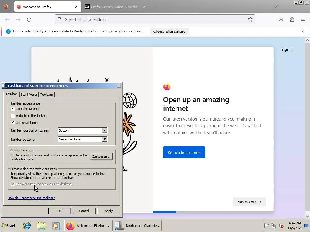Close the Firefox Privacy Notice tab
Image resolution: width=310 pixels, height=232 pixels.
144,7
